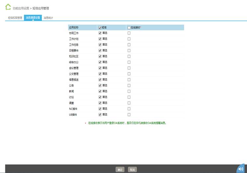Toggle the 短信 header select-all checkbox

tap(100, 28)
